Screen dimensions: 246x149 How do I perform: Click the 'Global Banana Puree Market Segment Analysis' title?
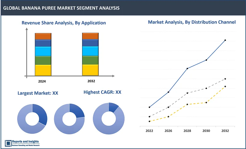[x=61, y=8]
